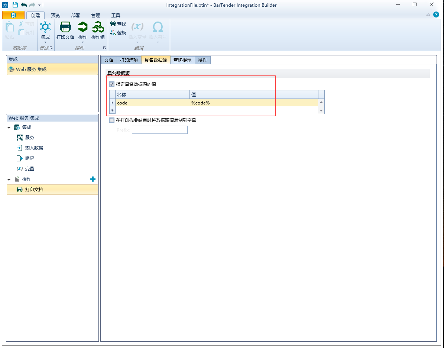Image resolution: width=444 pixels, height=348 pixels.
Task: Add a new action with plus icon
Action: [x=93, y=179]
